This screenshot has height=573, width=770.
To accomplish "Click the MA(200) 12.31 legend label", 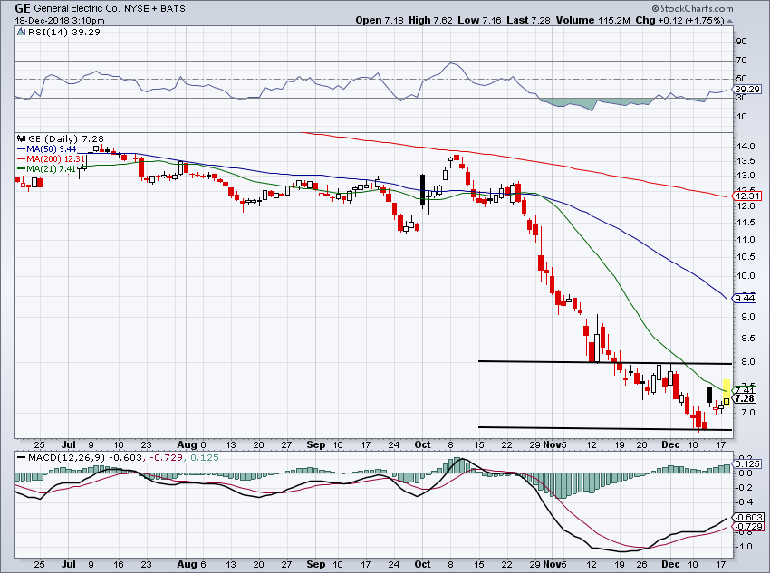I will (55, 159).
